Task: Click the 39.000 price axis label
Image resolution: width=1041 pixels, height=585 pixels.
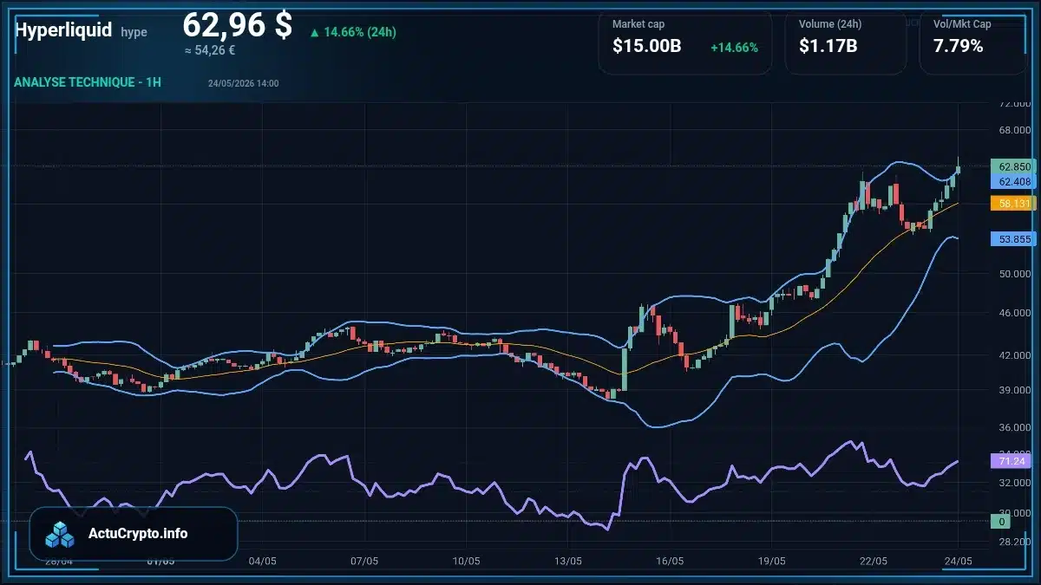Action: (x=1014, y=390)
